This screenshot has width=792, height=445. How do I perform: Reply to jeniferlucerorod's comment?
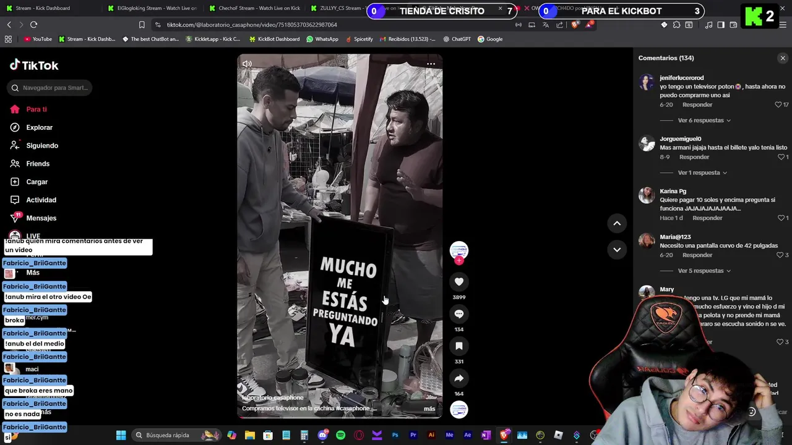pyautogui.click(x=697, y=105)
